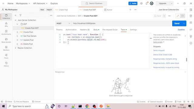Screen dimensions: 194x109
Task: Open code snippet icon in right sidebar
Action: (191, 30)
